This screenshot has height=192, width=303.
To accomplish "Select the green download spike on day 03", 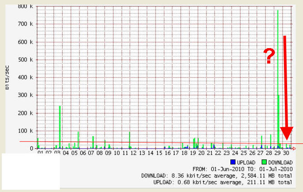I will [x=60, y=127].
